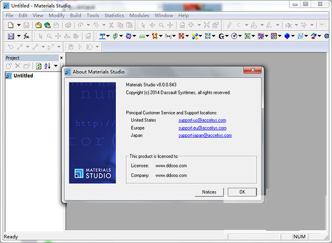Select the Sketch Atom pencil tool
The width and height of the screenshot is (332, 243).
click(x=229, y=25)
